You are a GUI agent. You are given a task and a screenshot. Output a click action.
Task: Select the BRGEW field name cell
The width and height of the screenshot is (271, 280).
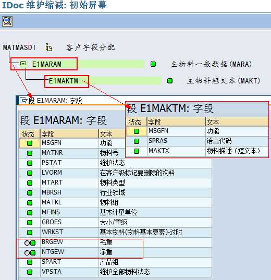click(69, 242)
